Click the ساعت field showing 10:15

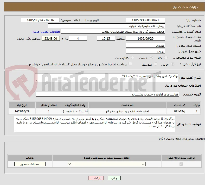click(x=106, y=38)
